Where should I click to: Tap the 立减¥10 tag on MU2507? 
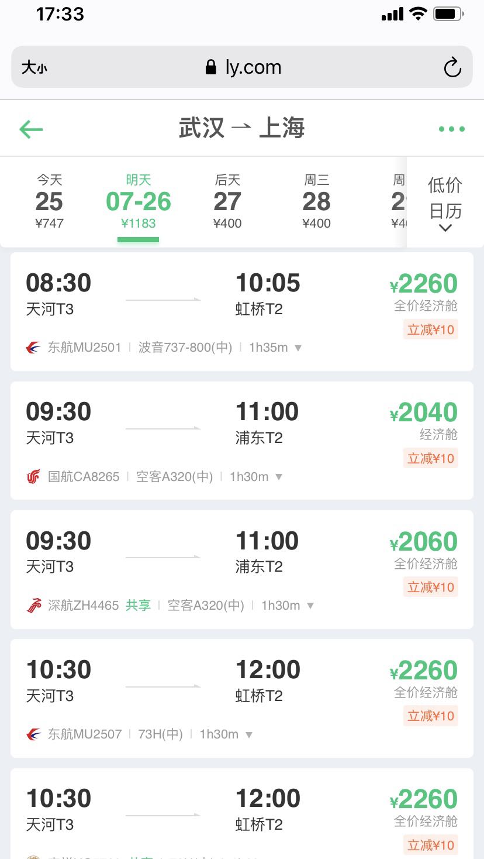coord(430,716)
